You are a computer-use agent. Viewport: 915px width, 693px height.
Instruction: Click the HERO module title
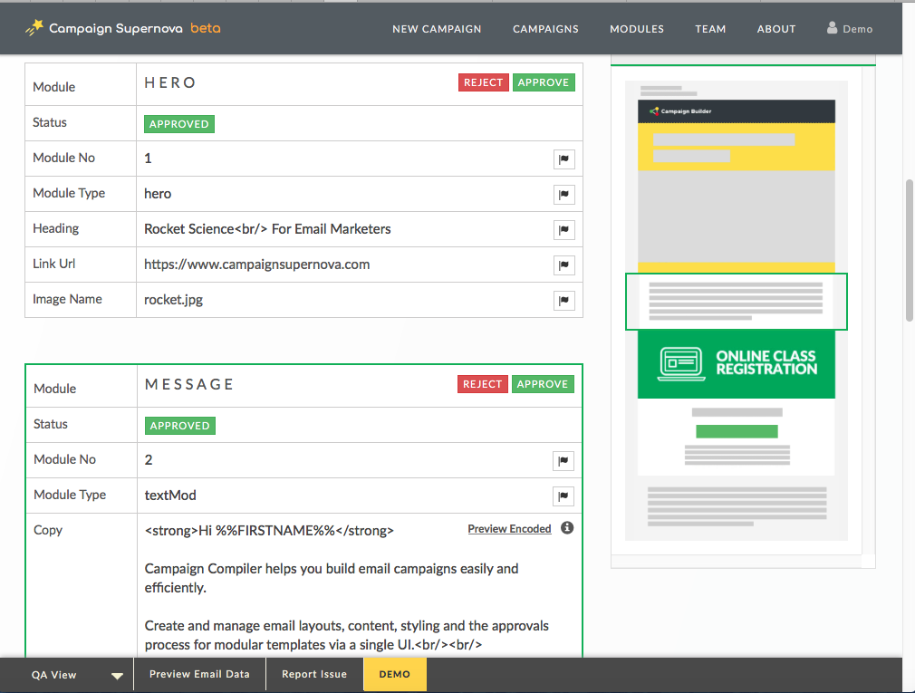tap(169, 82)
